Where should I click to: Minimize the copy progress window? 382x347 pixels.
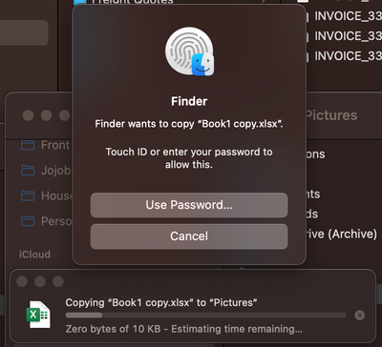coord(40,281)
